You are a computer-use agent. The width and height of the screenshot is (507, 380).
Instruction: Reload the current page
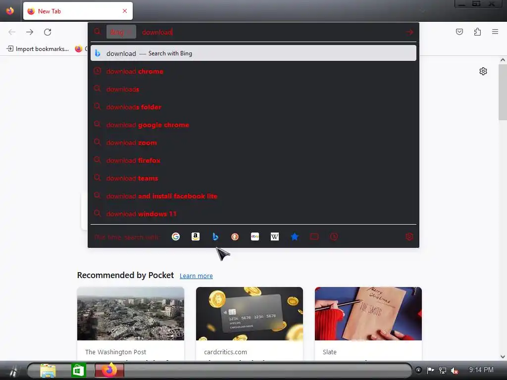click(x=48, y=32)
